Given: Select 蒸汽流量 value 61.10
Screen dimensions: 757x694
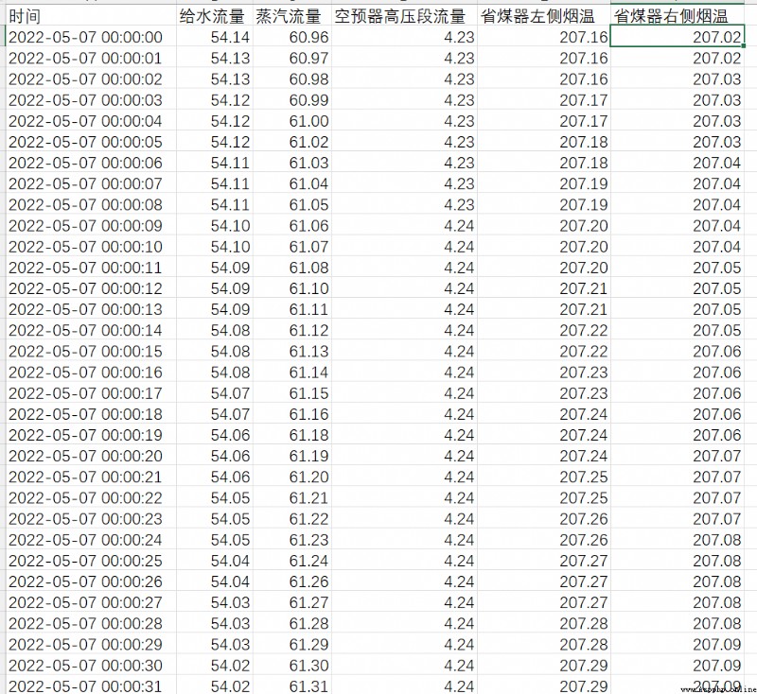Looking at the screenshot, I should point(292,288).
